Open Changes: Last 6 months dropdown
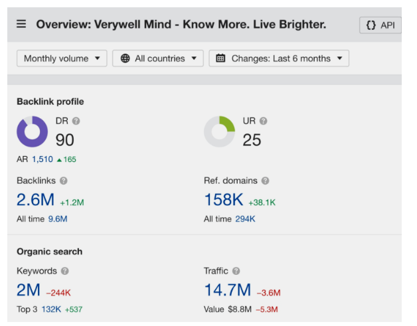This screenshot has width=417, height=326. tap(279, 58)
